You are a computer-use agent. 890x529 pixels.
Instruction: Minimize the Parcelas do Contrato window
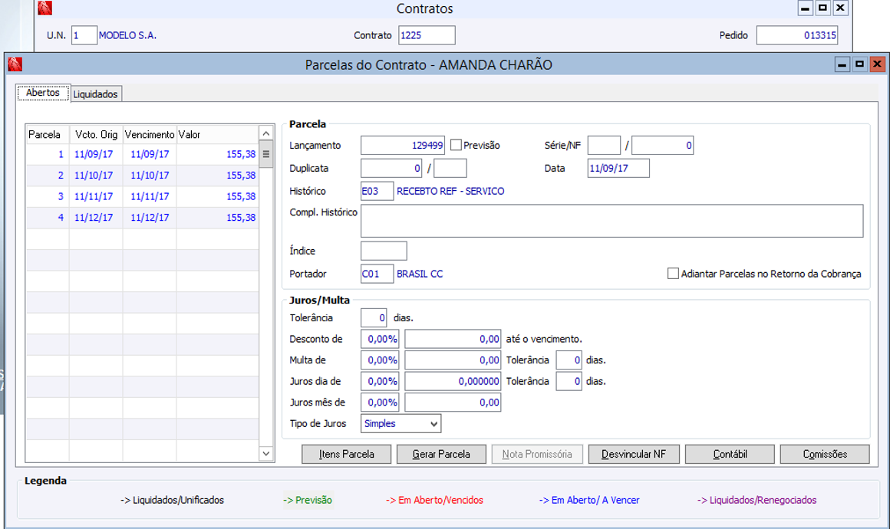pyautogui.click(x=842, y=64)
